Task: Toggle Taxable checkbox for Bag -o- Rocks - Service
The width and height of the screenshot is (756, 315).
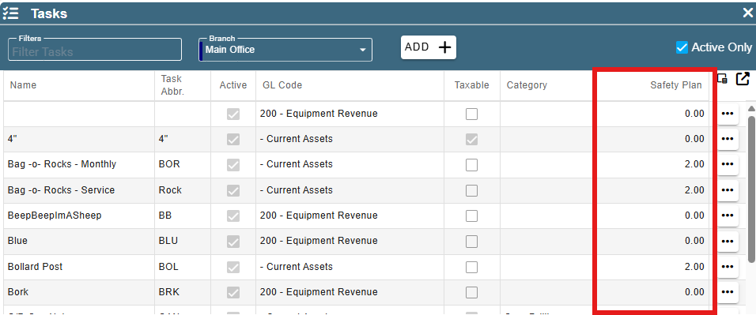Action: (x=471, y=190)
